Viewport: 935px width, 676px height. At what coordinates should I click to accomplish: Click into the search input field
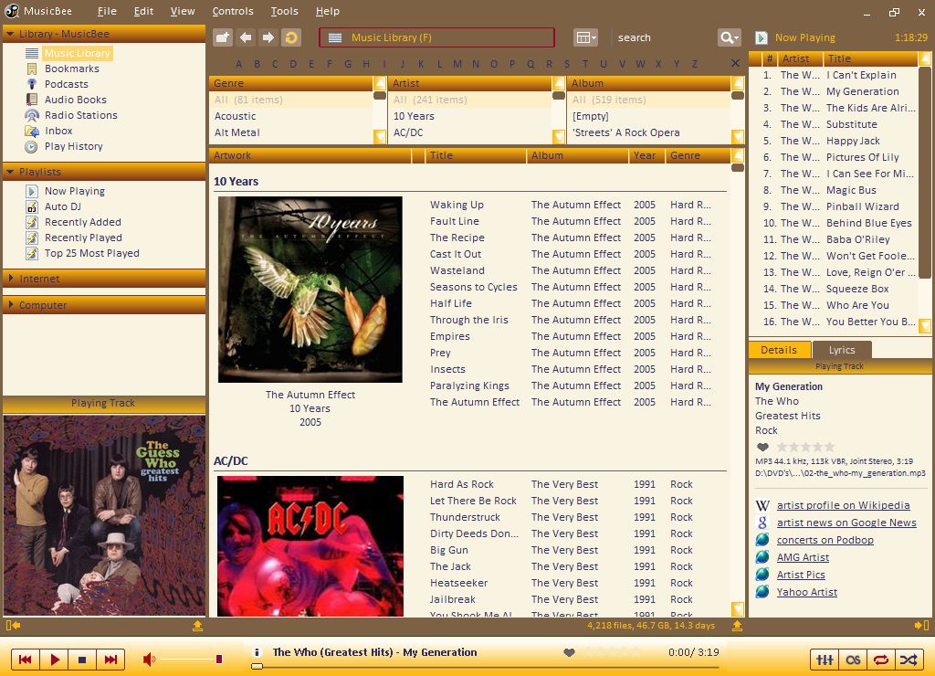[x=665, y=37]
